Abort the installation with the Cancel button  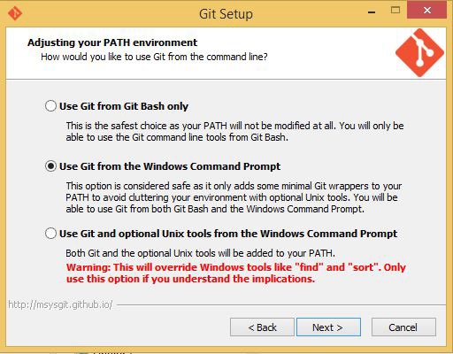[403, 327]
